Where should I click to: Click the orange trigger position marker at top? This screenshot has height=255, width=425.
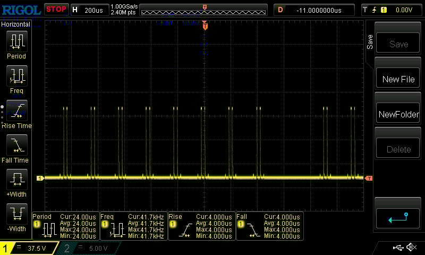[x=205, y=26]
